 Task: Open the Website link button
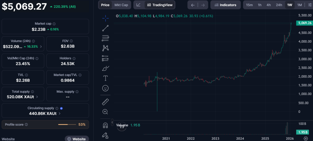pos(77,139)
